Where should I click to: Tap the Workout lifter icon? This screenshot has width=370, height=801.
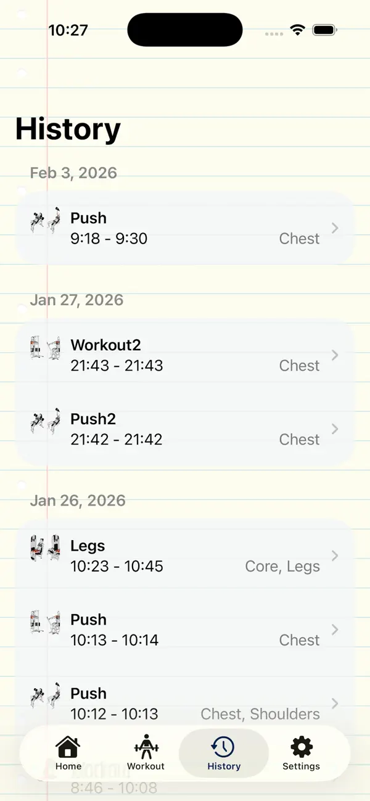click(x=146, y=747)
